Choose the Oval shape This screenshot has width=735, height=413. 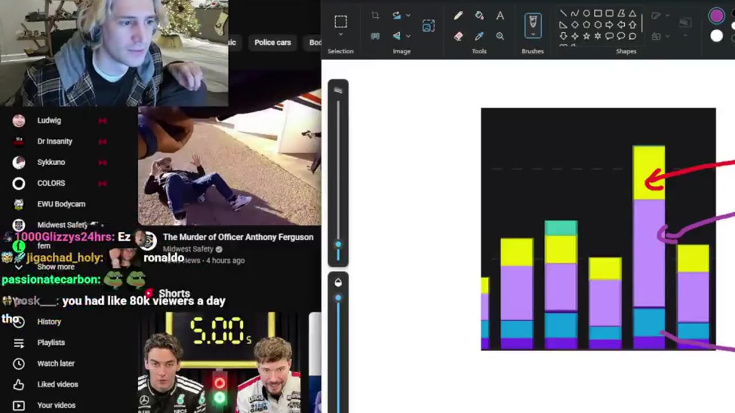click(x=586, y=13)
